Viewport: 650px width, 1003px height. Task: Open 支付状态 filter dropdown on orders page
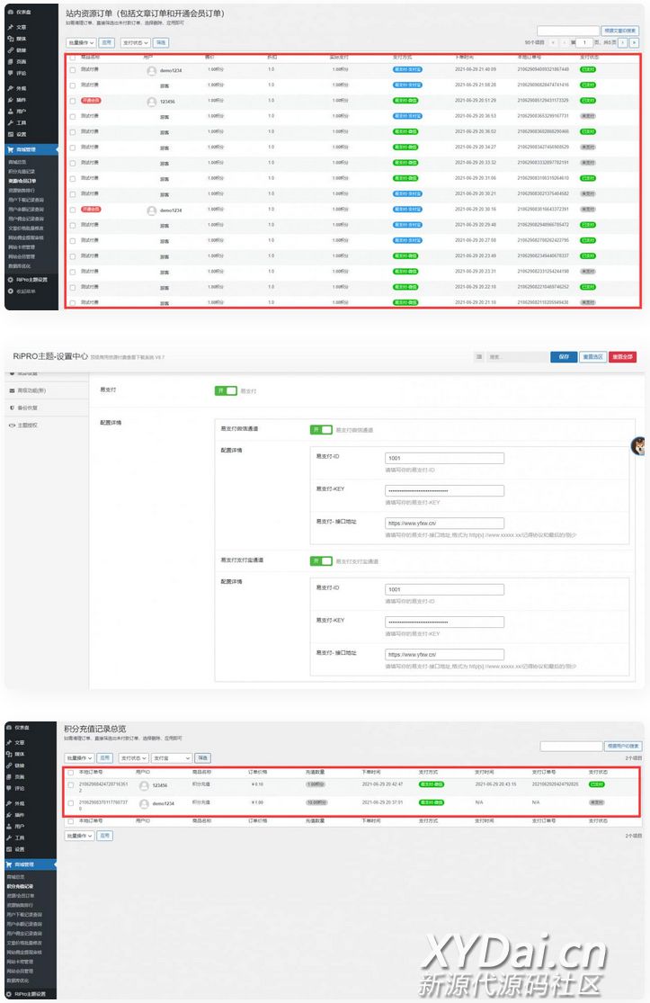(135, 42)
